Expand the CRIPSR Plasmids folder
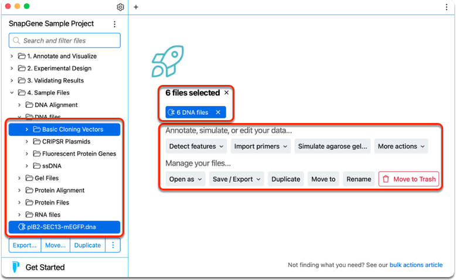Image resolution: width=456 pixels, height=280 pixels. pyautogui.click(x=27, y=142)
